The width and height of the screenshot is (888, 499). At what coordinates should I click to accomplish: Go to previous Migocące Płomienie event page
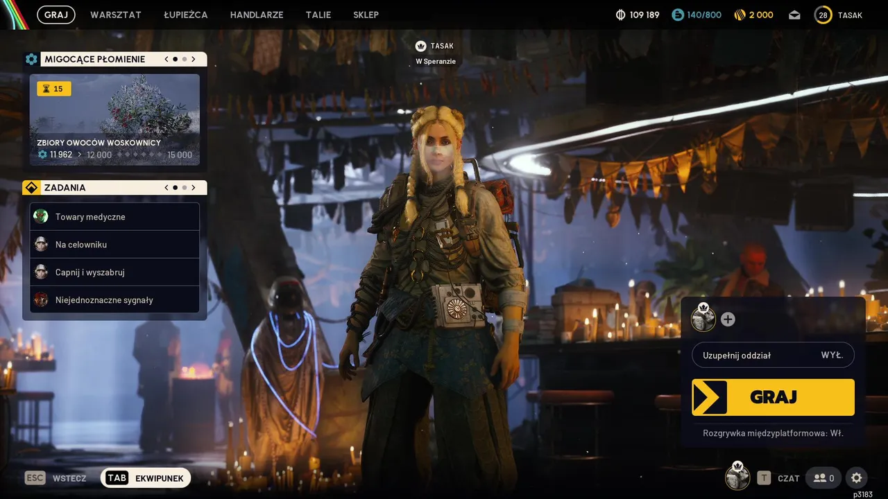(166, 60)
